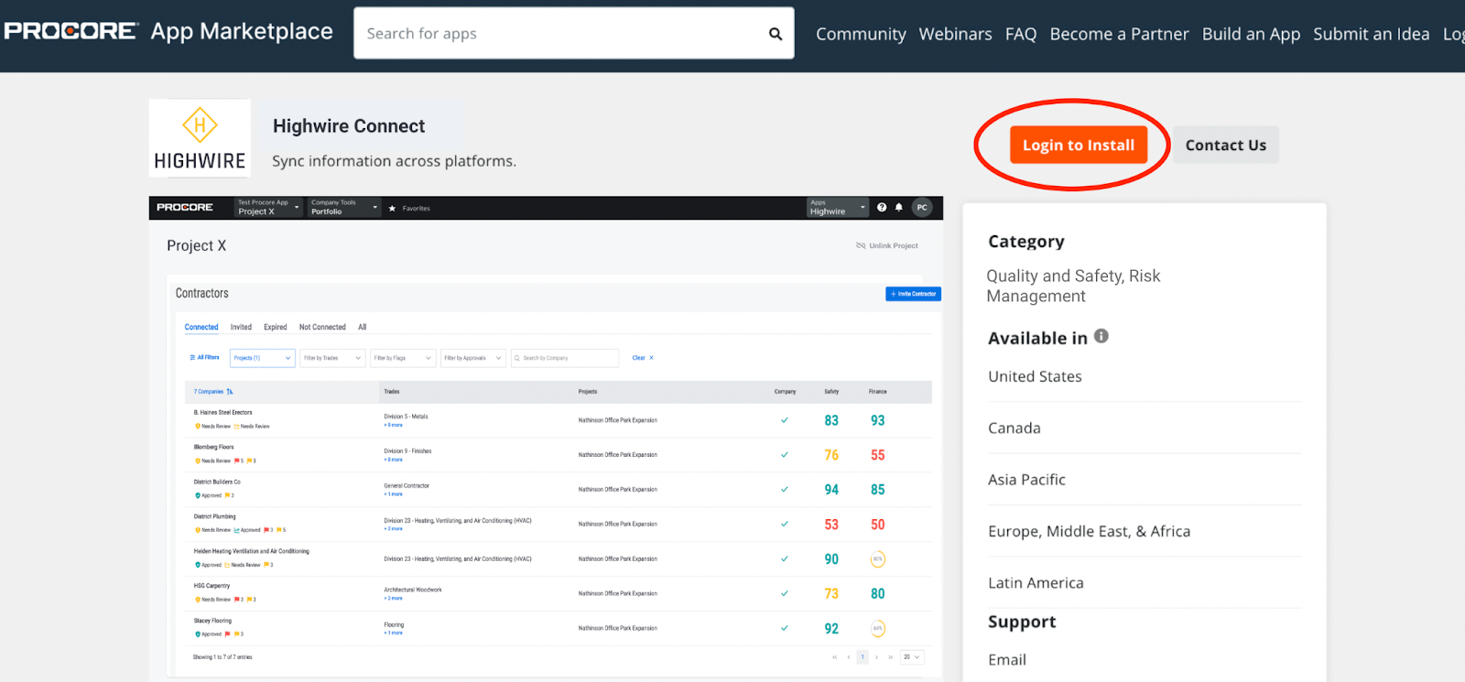This screenshot has height=682, width=1465.
Task: Click the PC user avatar
Action: coord(922,208)
